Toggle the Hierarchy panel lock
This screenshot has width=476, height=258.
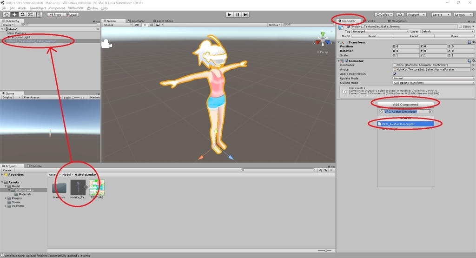[94, 21]
